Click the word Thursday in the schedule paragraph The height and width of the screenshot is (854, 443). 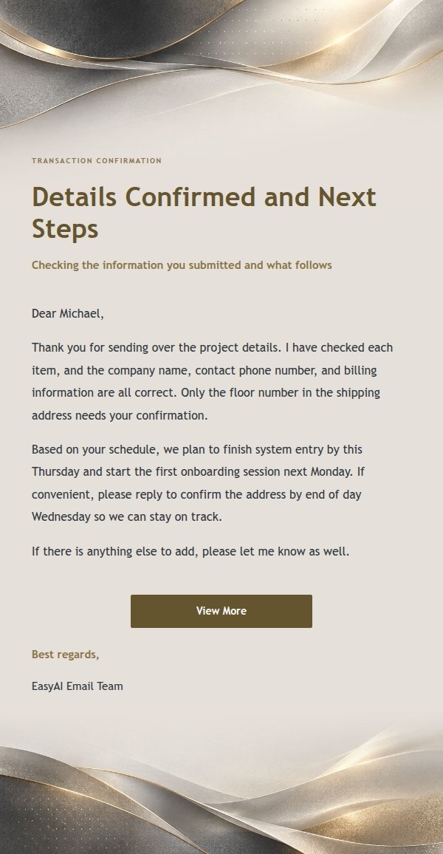56,471
